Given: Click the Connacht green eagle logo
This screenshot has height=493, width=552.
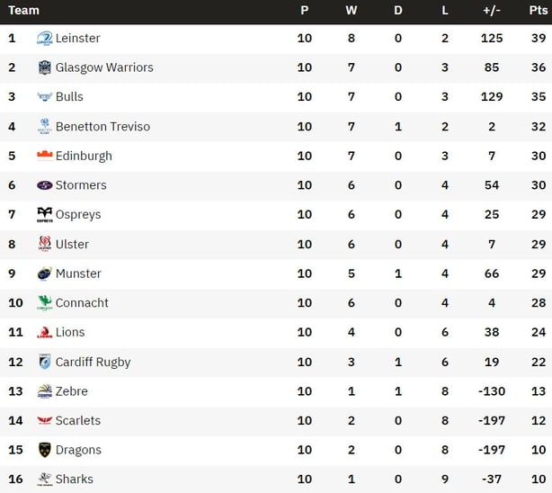Looking at the screenshot, I should 45,302.
